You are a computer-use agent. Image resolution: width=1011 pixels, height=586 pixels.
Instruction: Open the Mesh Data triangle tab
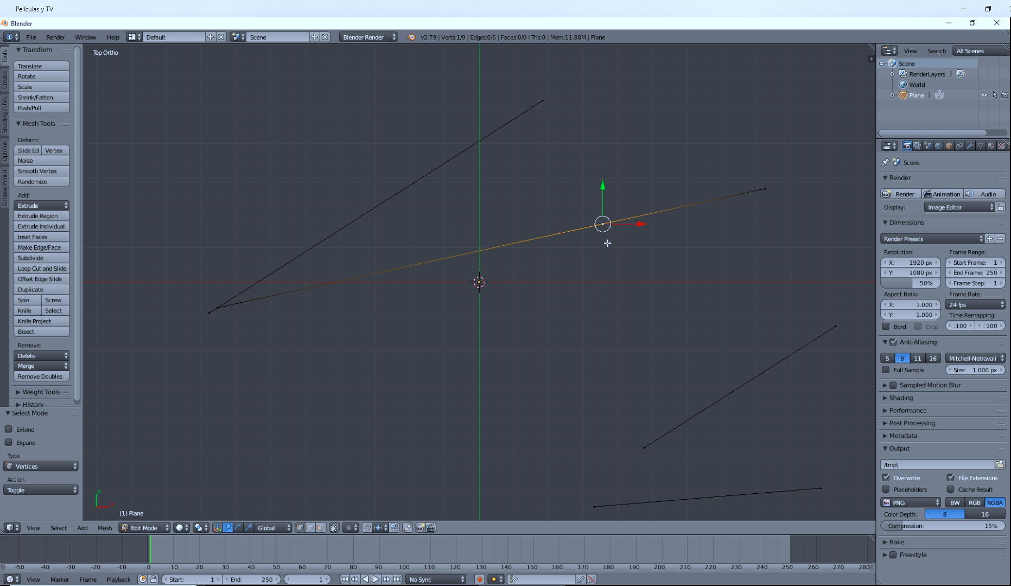(980, 146)
